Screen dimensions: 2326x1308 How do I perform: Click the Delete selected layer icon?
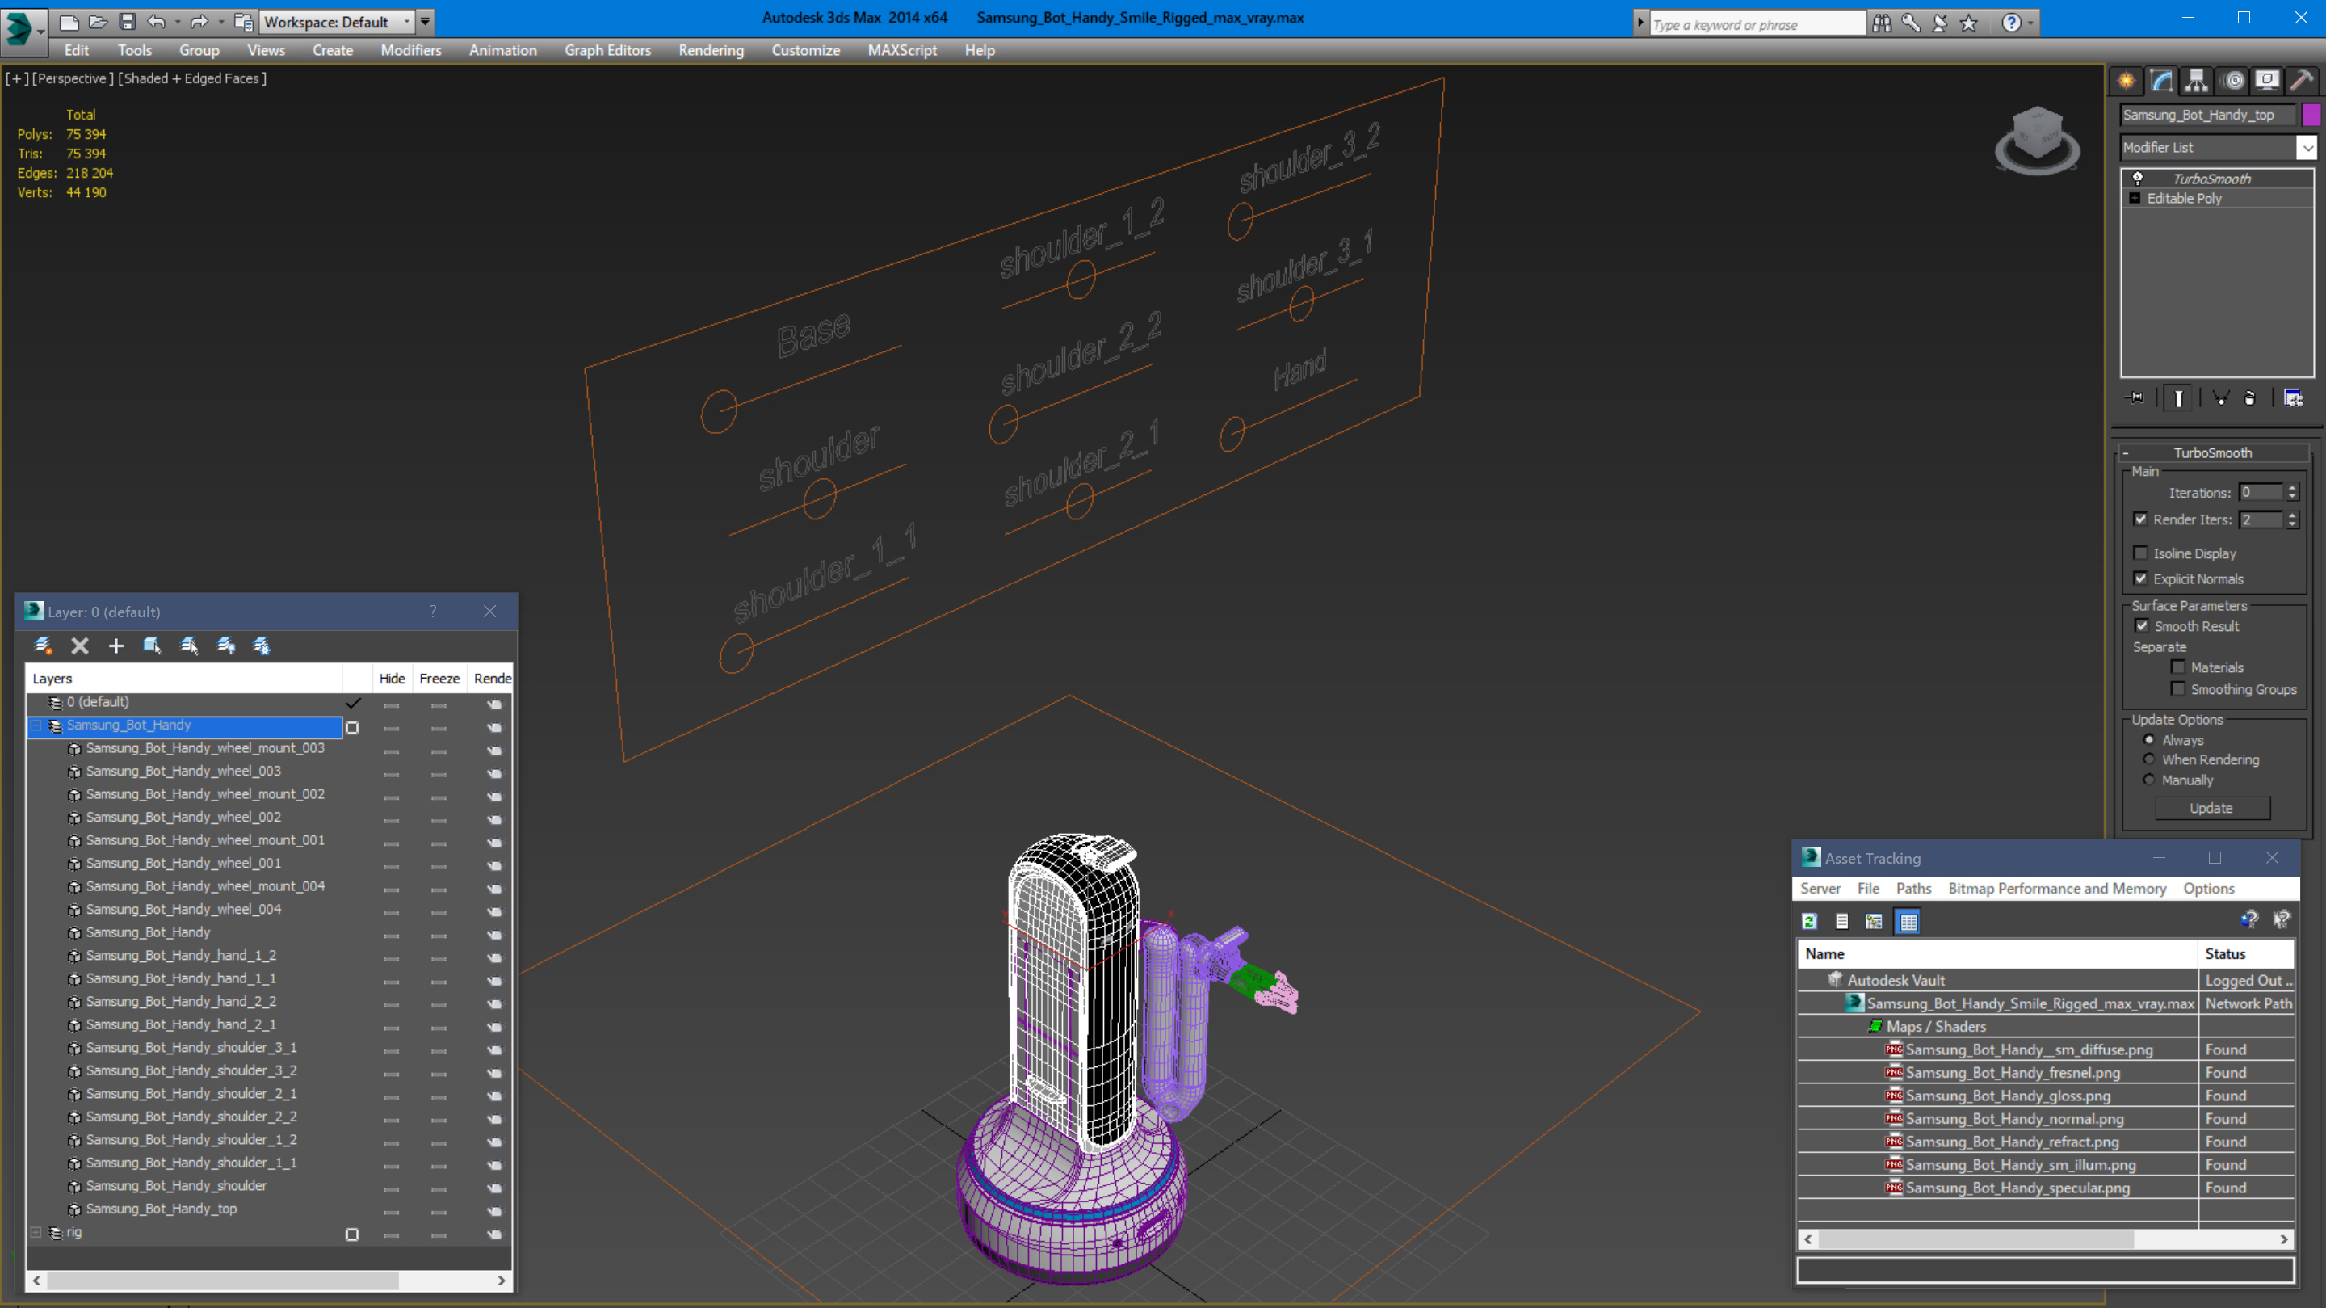click(x=80, y=645)
